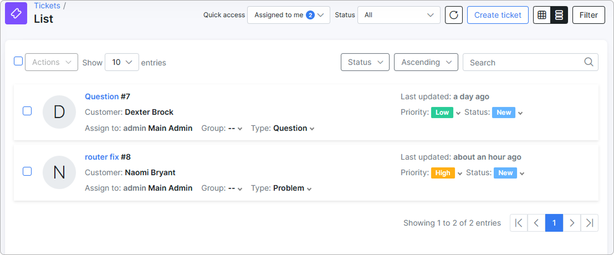Viewport: 614px width, 255px height.
Task: Toggle the select-all tickets checkbox
Action: tap(18, 61)
